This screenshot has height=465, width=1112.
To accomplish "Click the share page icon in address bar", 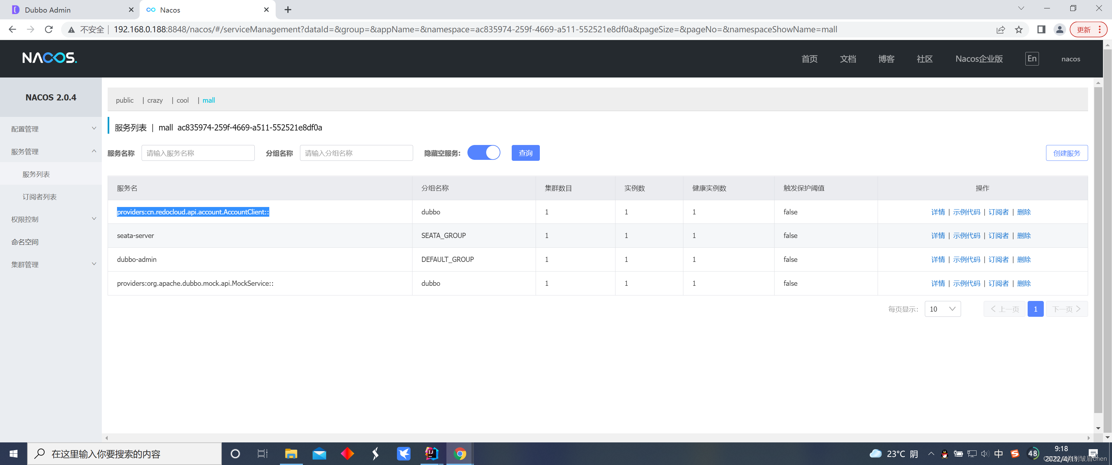I will [1000, 29].
